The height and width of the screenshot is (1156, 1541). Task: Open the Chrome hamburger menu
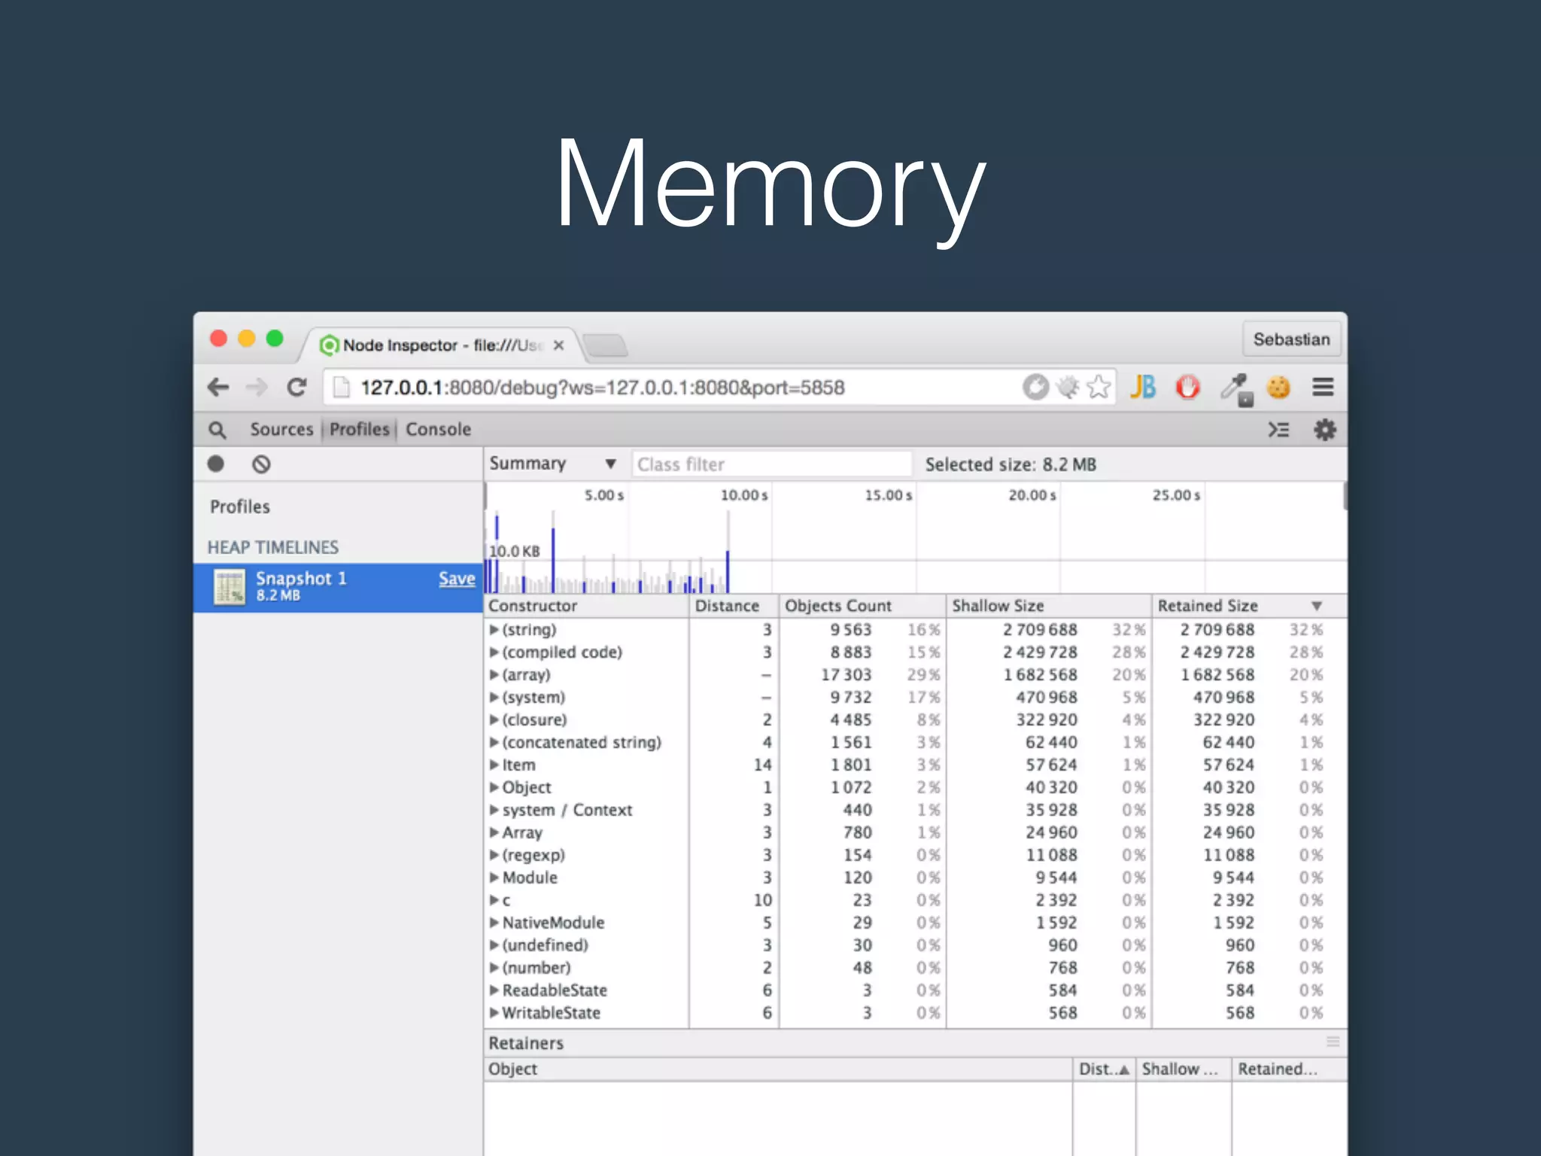pyautogui.click(x=1323, y=388)
